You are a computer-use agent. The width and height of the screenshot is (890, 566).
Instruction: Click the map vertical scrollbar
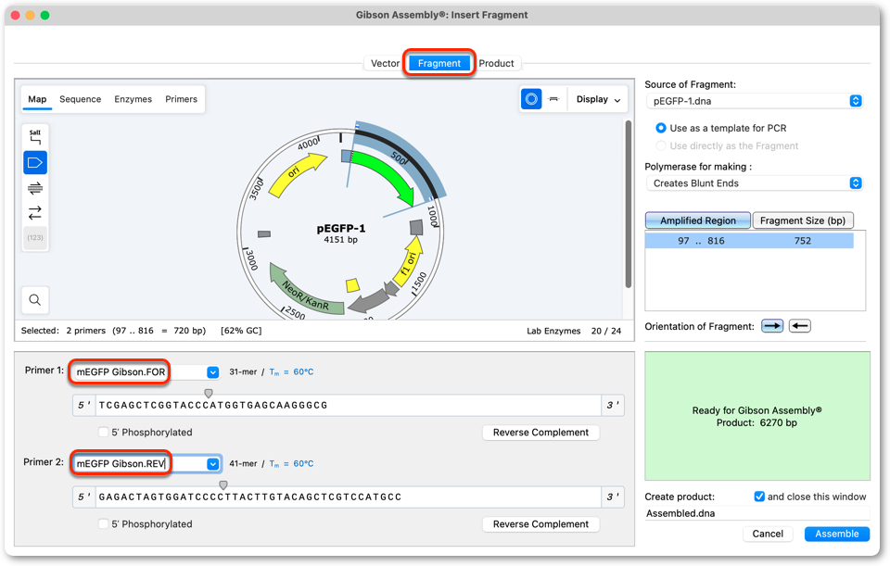pyautogui.click(x=629, y=204)
